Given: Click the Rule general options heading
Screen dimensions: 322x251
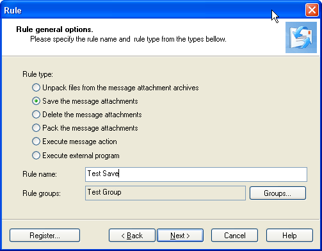Looking at the screenshot, I should tap(54, 29).
